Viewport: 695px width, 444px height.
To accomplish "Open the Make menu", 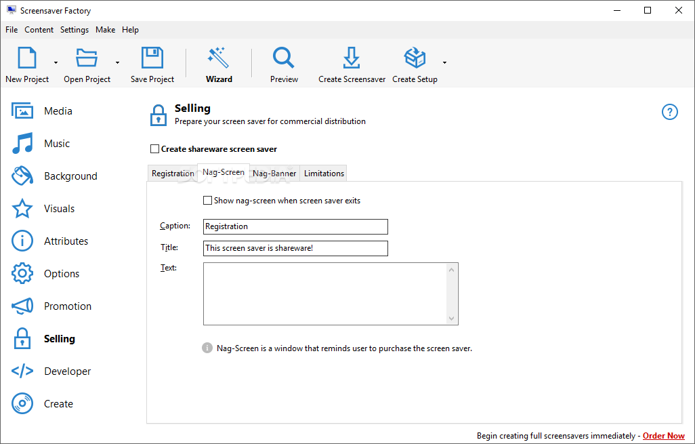I will click(106, 30).
